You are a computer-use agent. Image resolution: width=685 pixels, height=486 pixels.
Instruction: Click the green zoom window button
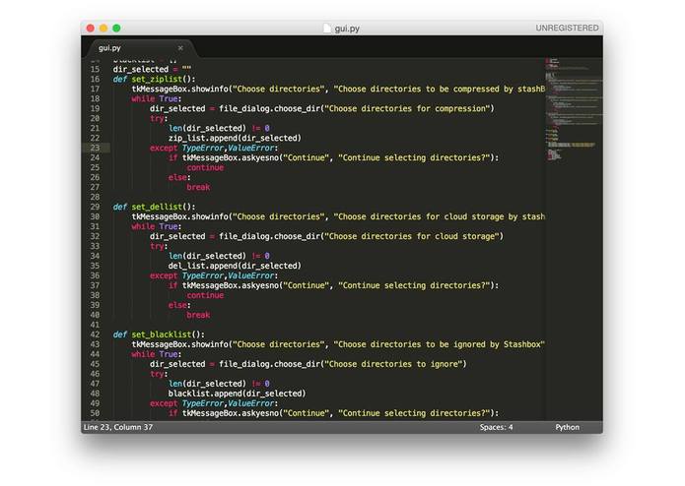coord(116,29)
